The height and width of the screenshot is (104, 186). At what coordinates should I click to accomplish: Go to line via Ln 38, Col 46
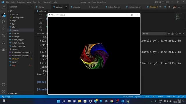pyautogui.click(x=128, y=96)
